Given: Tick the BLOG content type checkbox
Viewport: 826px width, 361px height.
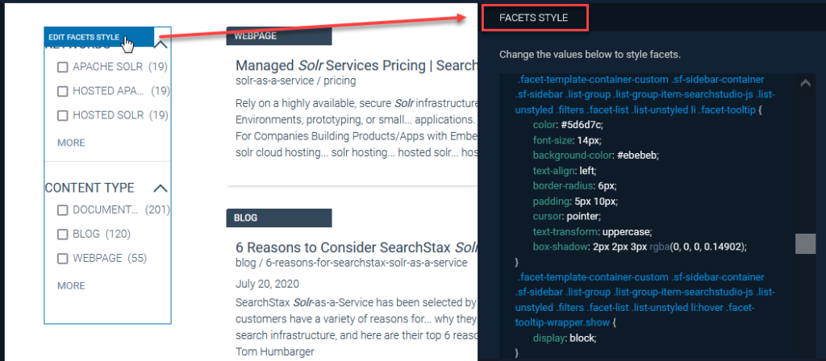Looking at the screenshot, I should (63, 234).
